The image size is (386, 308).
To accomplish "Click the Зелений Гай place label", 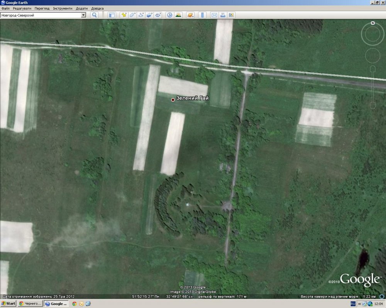I will coord(193,98).
